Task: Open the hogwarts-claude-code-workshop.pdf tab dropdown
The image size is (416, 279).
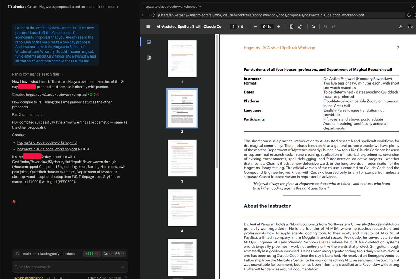Action: pyautogui.click(x=200, y=7)
